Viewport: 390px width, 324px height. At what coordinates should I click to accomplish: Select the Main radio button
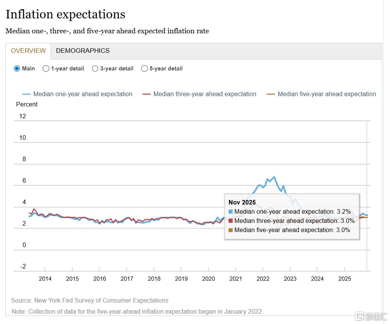(x=17, y=69)
